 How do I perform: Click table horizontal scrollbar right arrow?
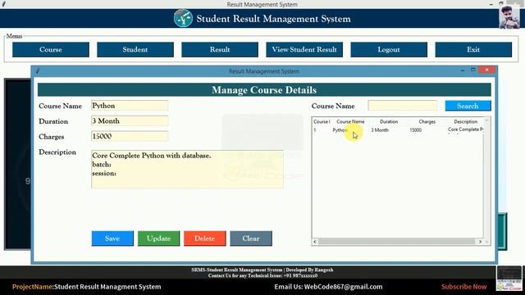(x=480, y=242)
